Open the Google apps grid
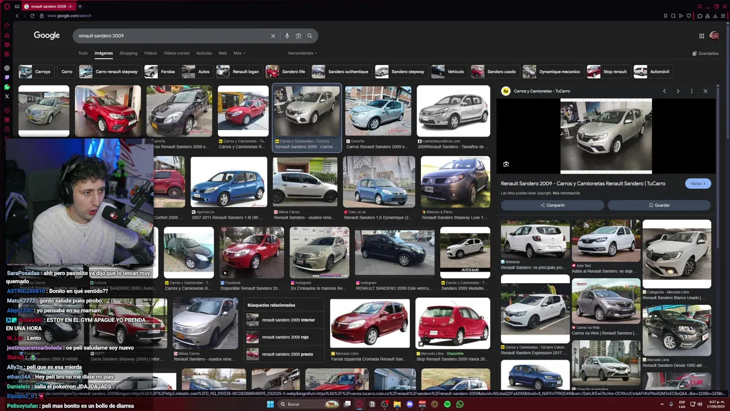730x411 pixels. pyautogui.click(x=701, y=36)
